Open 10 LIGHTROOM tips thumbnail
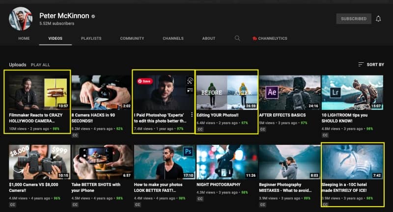Image resolution: width=393 pixels, height=212 pixels. (x=352, y=92)
